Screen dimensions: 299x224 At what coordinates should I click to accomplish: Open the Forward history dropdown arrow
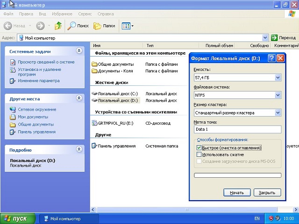(x=49, y=26)
